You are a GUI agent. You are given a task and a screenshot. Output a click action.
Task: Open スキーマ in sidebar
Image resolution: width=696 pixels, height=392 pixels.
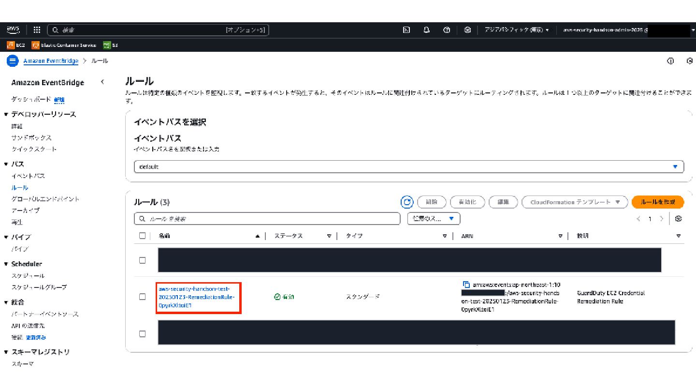click(23, 364)
